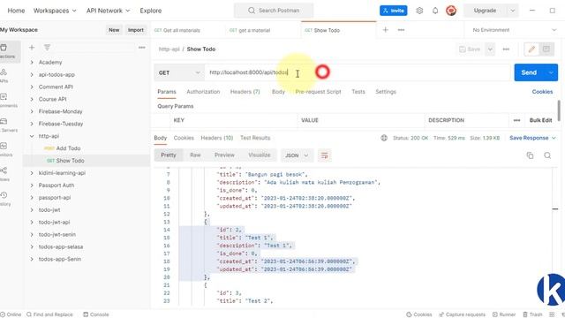
Task: Open Trash in the status bar
Action: [532, 314]
